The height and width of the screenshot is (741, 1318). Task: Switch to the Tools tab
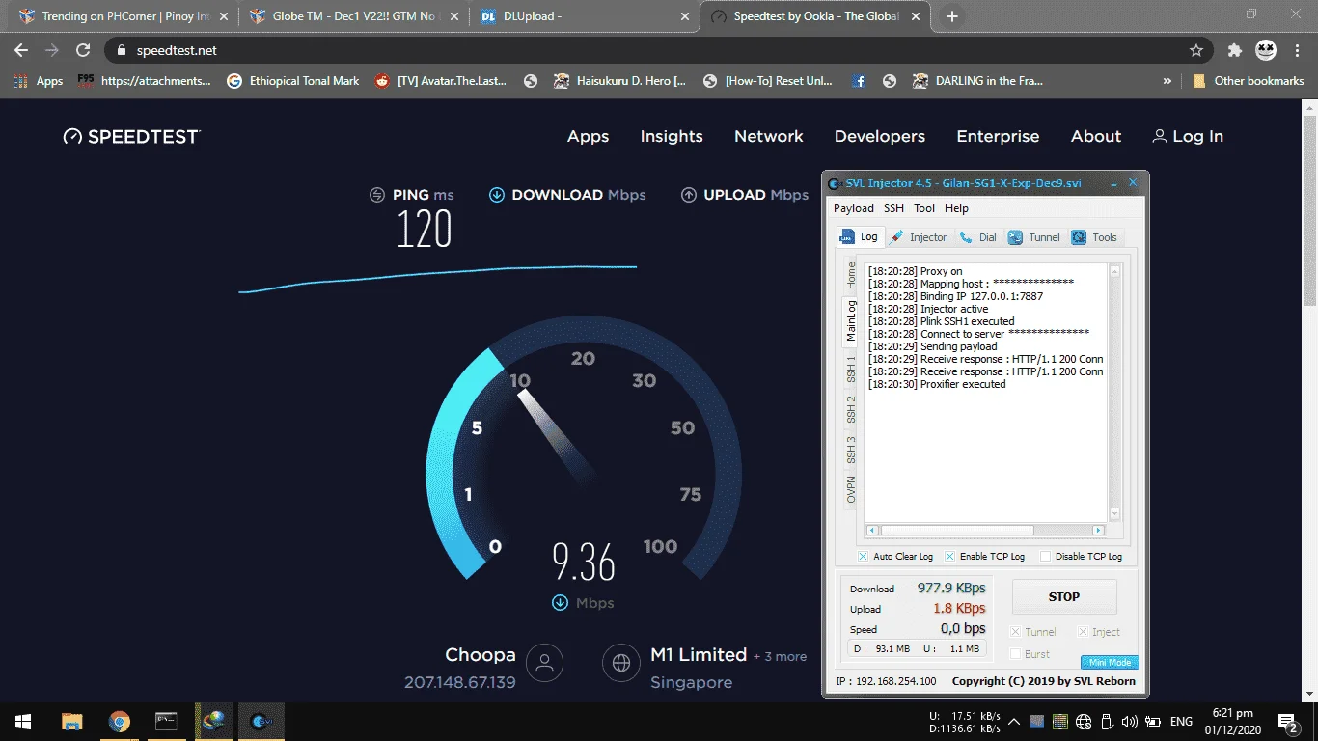[x=1094, y=237]
